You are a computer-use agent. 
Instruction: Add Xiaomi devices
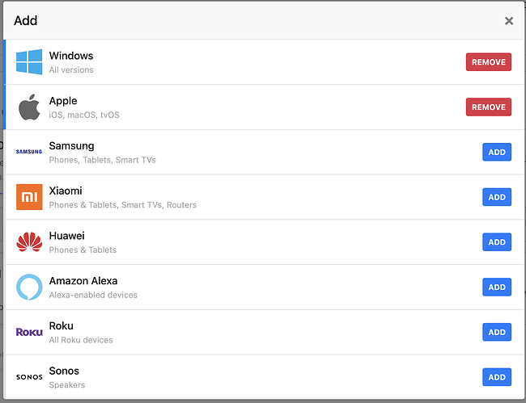[x=497, y=197]
